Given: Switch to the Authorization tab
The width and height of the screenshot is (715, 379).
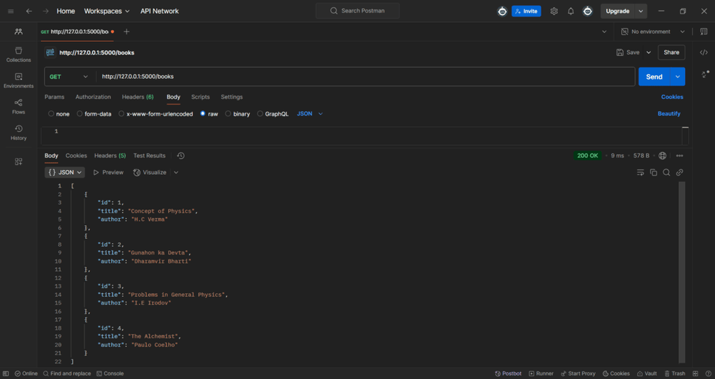Looking at the screenshot, I should 93,97.
